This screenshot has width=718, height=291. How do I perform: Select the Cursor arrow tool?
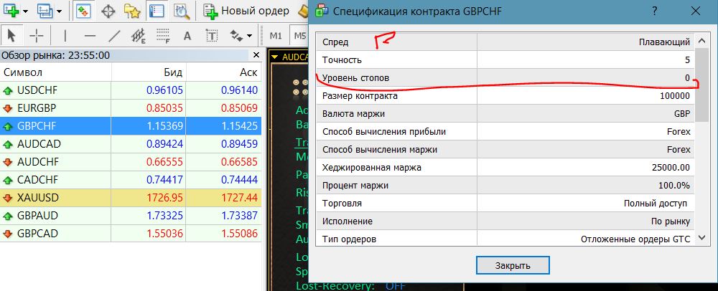[x=11, y=36]
